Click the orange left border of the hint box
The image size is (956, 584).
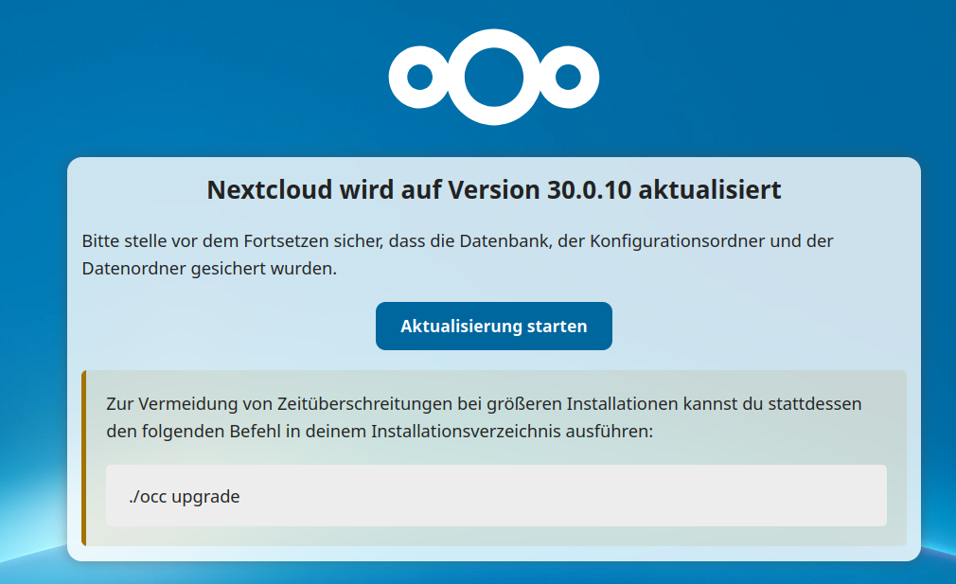click(84, 458)
